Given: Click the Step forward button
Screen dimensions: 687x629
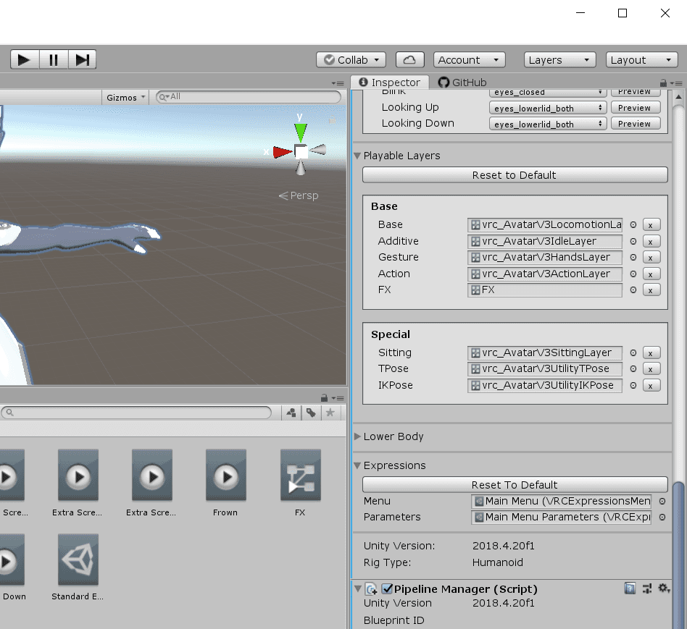Looking at the screenshot, I should (x=82, y=59).
